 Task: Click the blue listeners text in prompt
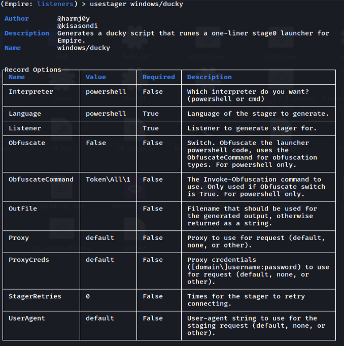coord(55,4)
